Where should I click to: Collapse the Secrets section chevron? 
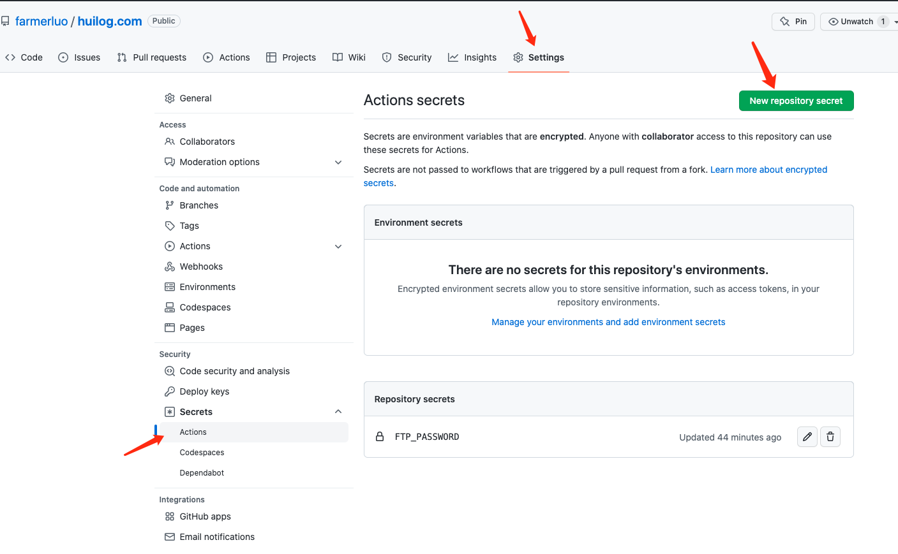[338, 412]
